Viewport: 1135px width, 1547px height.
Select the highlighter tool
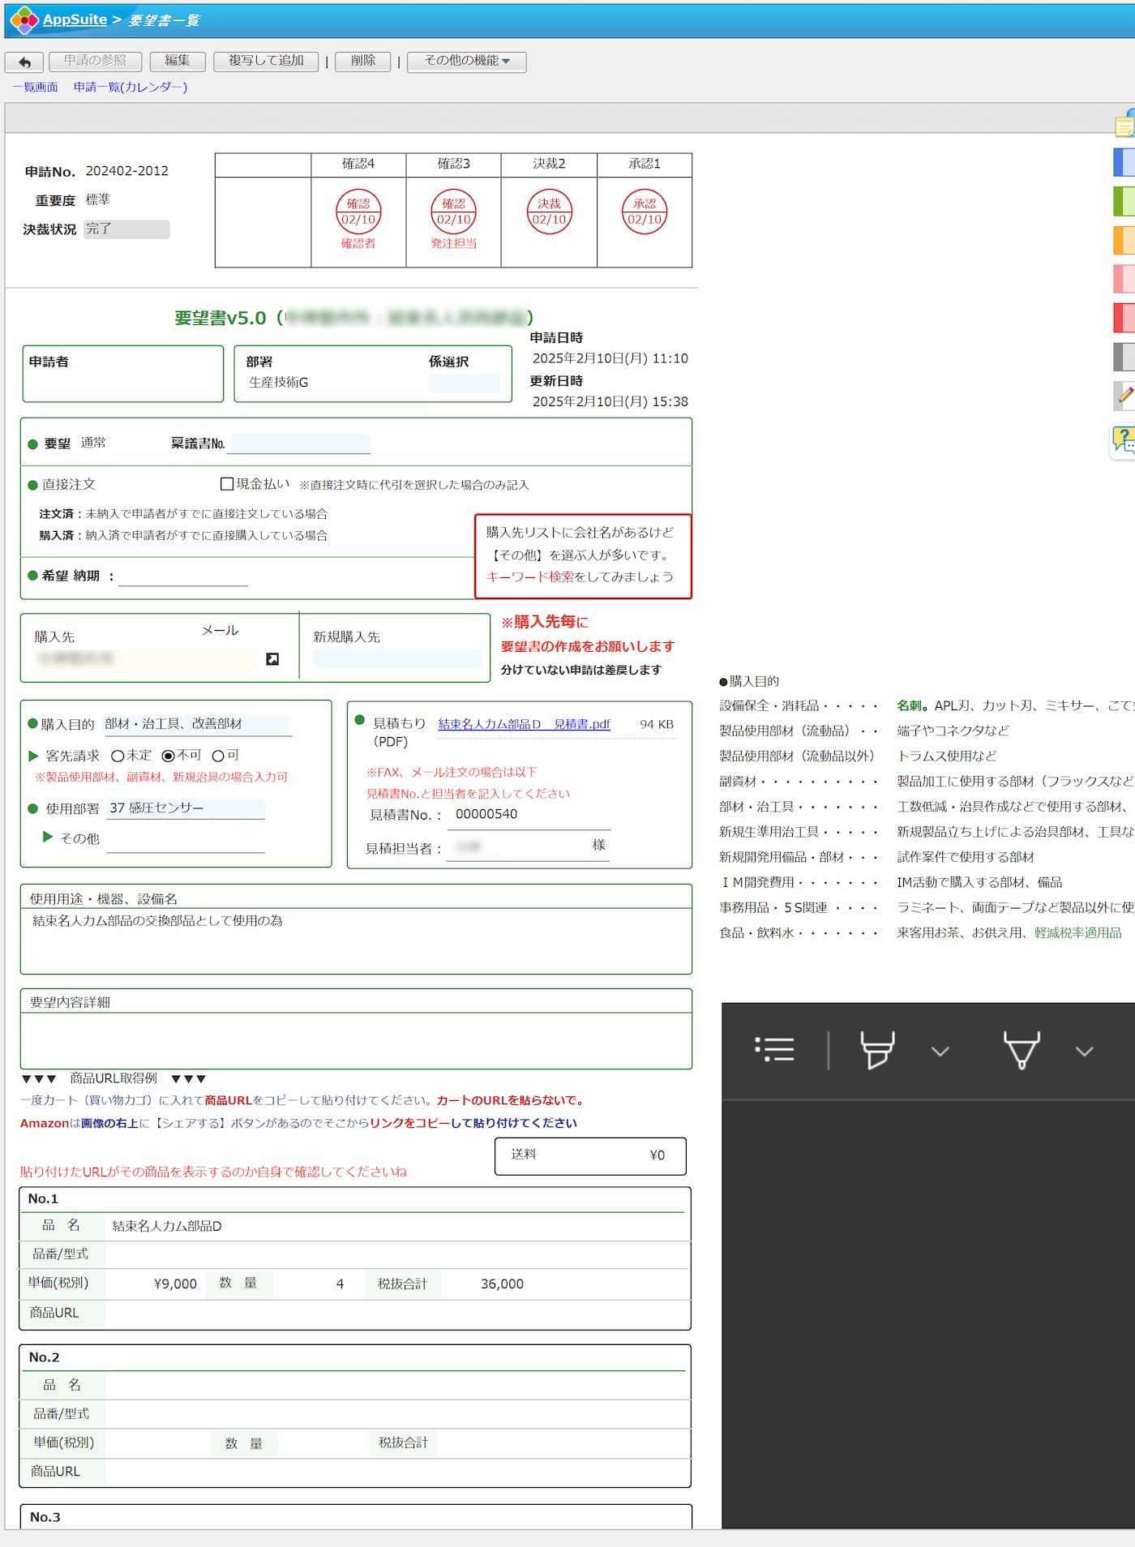pyautogui.click(x=876, y=1049)
